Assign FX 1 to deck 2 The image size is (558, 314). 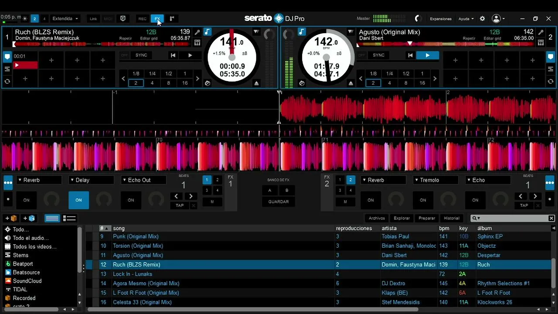tap(217, 180)
